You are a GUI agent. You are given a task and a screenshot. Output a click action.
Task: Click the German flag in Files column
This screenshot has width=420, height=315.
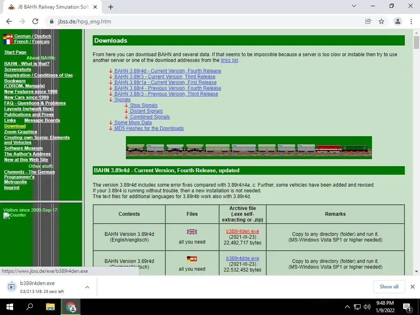point(192,259)
